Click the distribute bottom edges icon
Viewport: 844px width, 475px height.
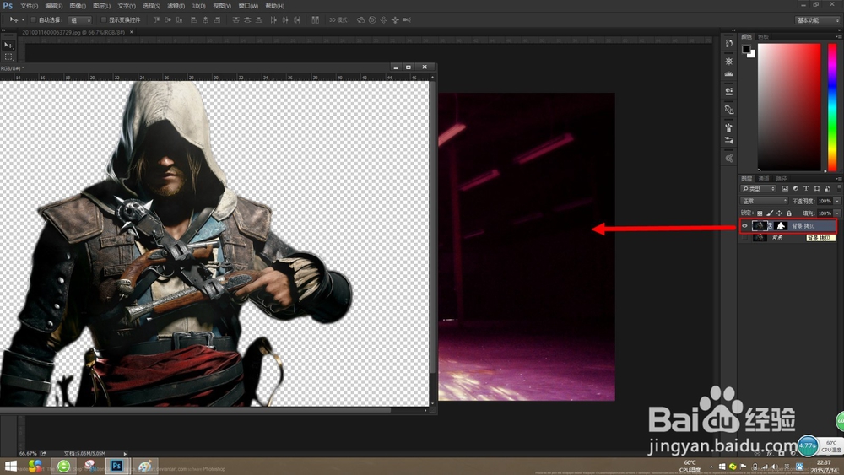click(x=259, y=20)
